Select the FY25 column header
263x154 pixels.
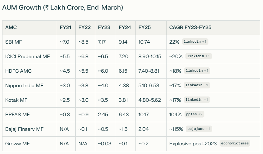pyautogui.click(x=145, y=28)
